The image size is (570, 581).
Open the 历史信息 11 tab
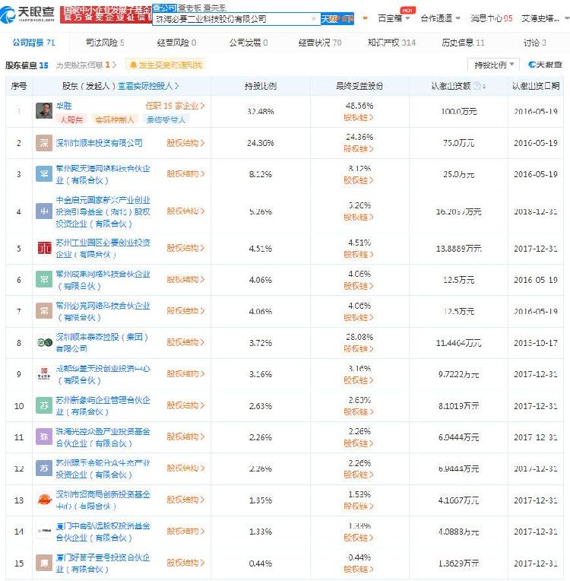[463, 43]
